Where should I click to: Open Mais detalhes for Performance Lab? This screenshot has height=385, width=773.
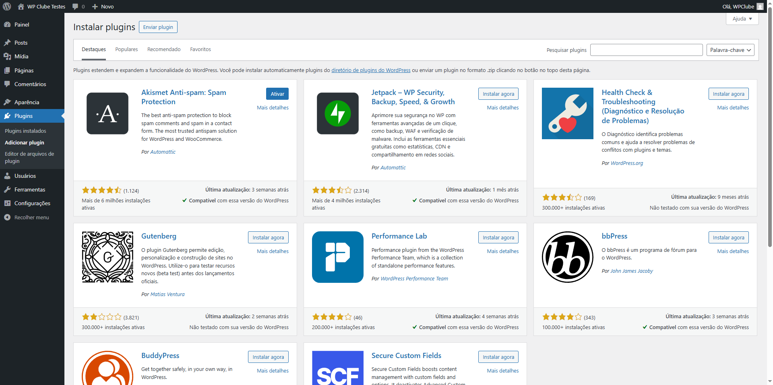click(503, 251)
